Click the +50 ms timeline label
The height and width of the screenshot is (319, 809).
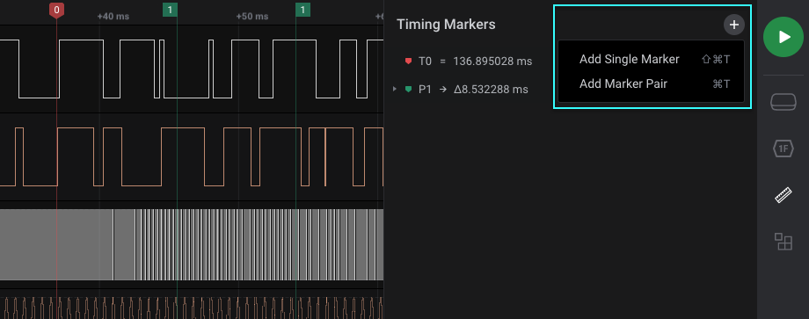252,17
